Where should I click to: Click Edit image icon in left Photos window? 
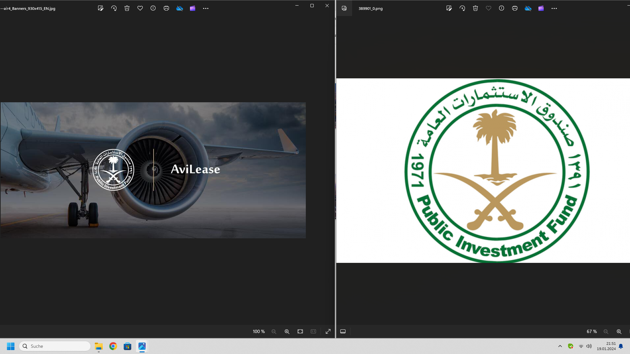[x=101, y=9]
